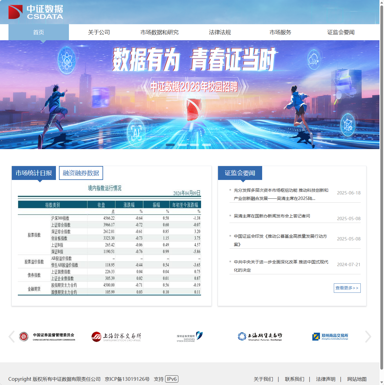Select the fourth carousel indicator dot
Image resolution: width=384 pixels, height=385 pixels.
pos(206,145)
